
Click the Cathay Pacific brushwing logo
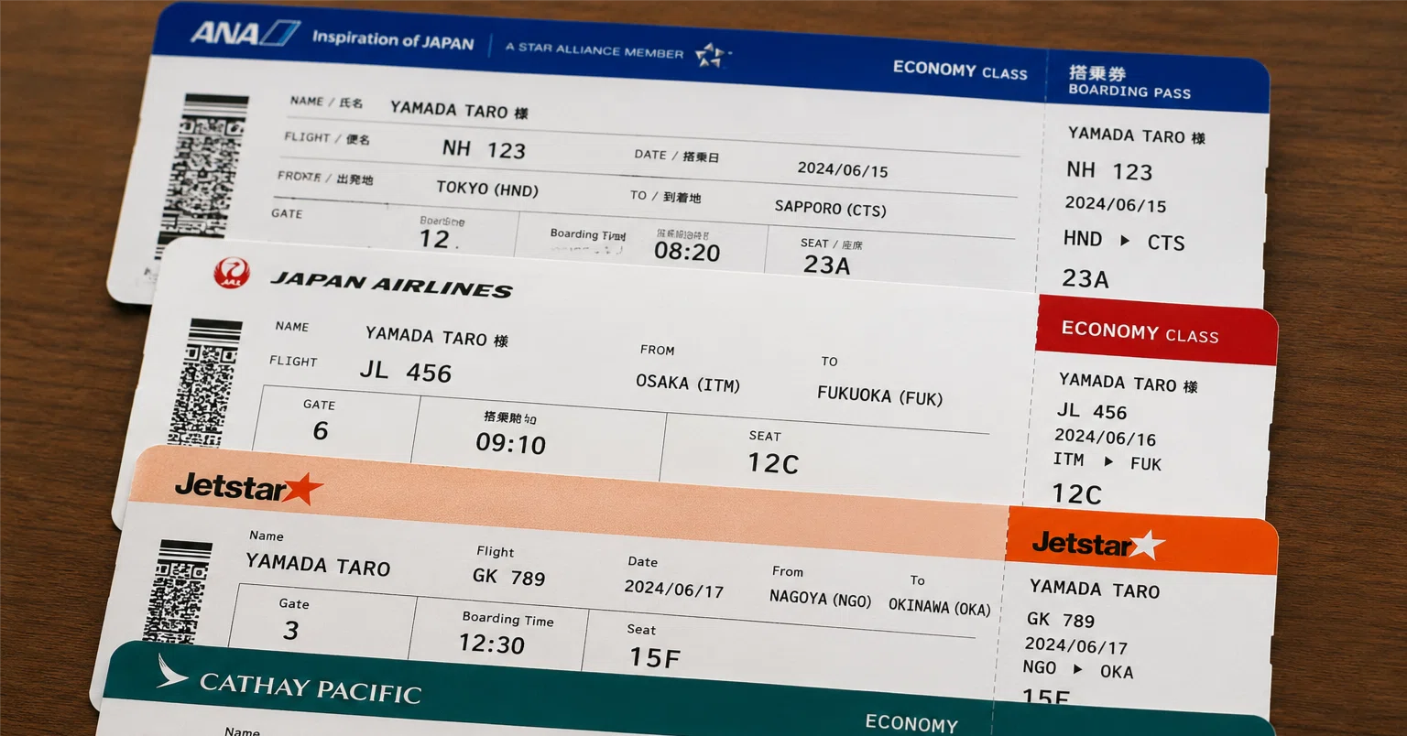tap(171, 672)
